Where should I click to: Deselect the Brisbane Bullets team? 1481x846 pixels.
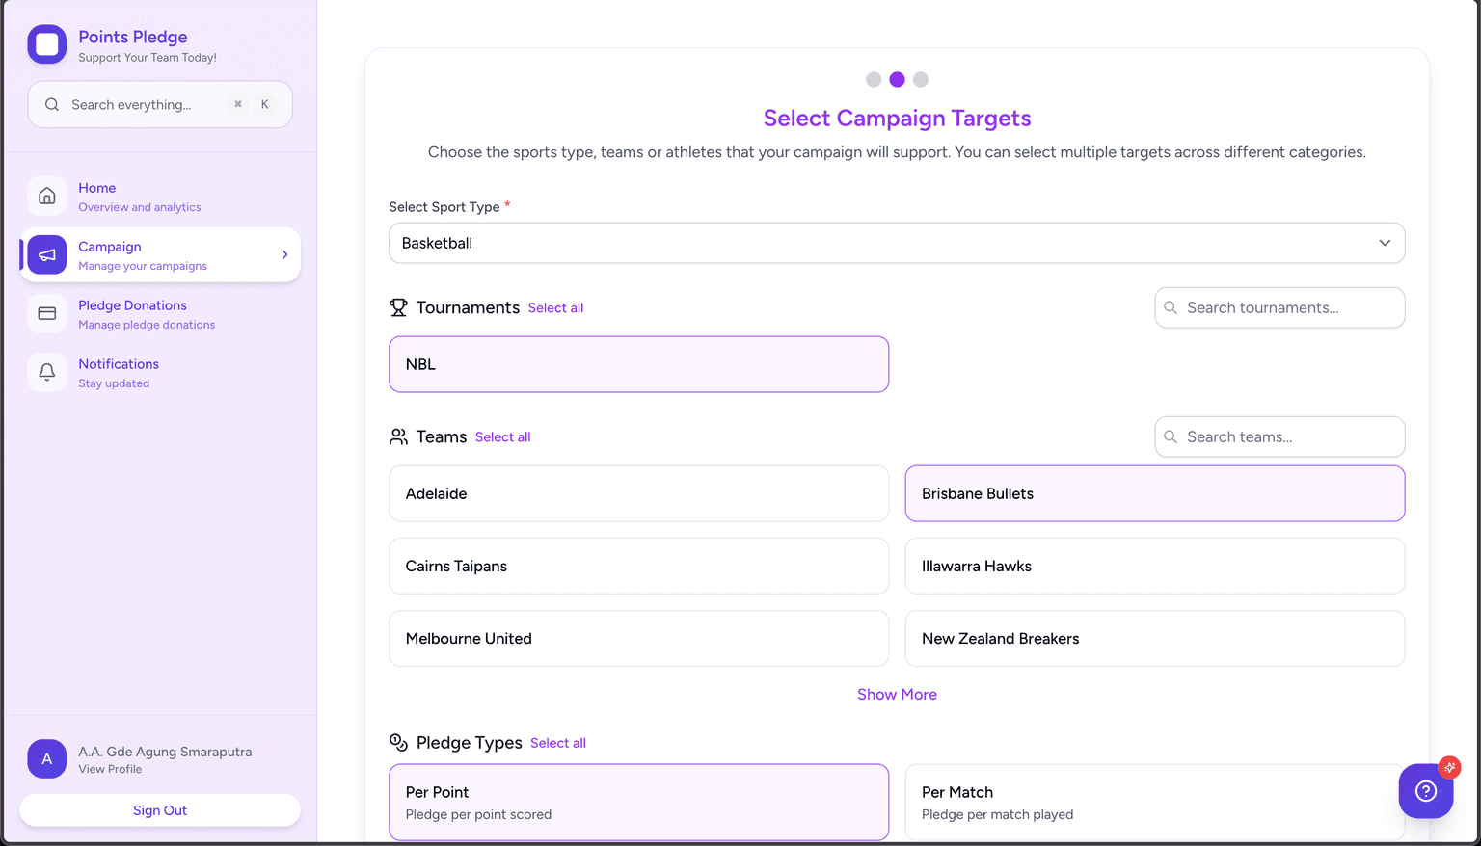1154,493
